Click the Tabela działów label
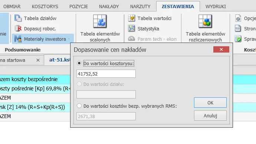 click(40, 19)
